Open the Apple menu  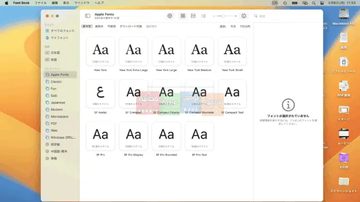click(6, 3)
